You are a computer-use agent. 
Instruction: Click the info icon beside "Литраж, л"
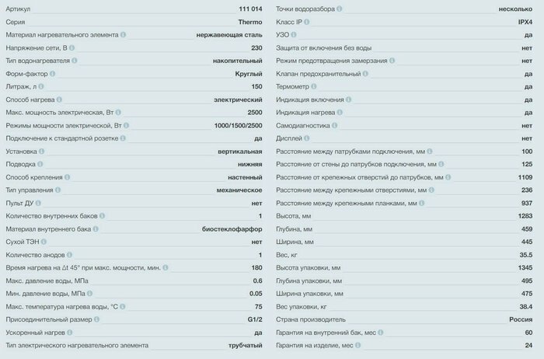pos(42,86)
